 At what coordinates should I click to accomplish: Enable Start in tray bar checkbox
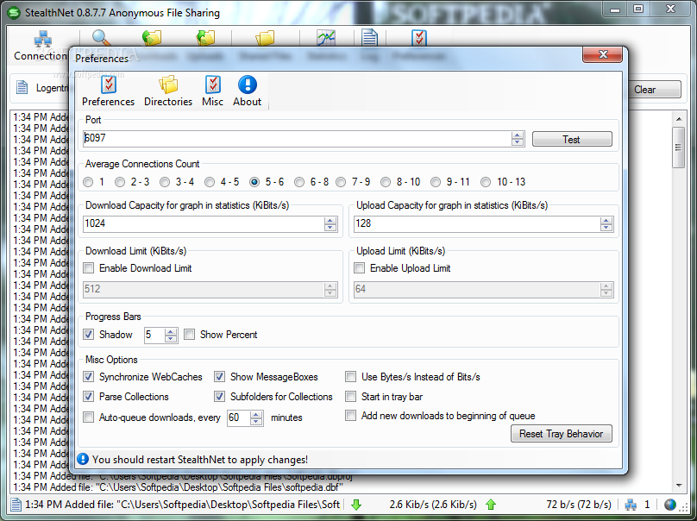coord(351,397)
